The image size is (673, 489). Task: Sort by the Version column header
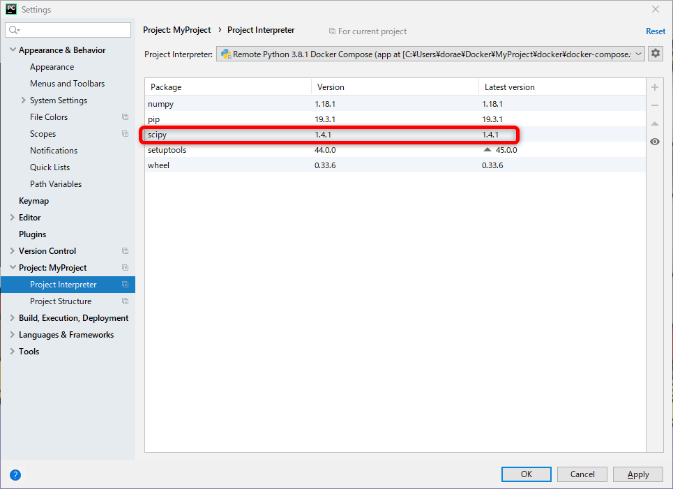tap(395, 87)
